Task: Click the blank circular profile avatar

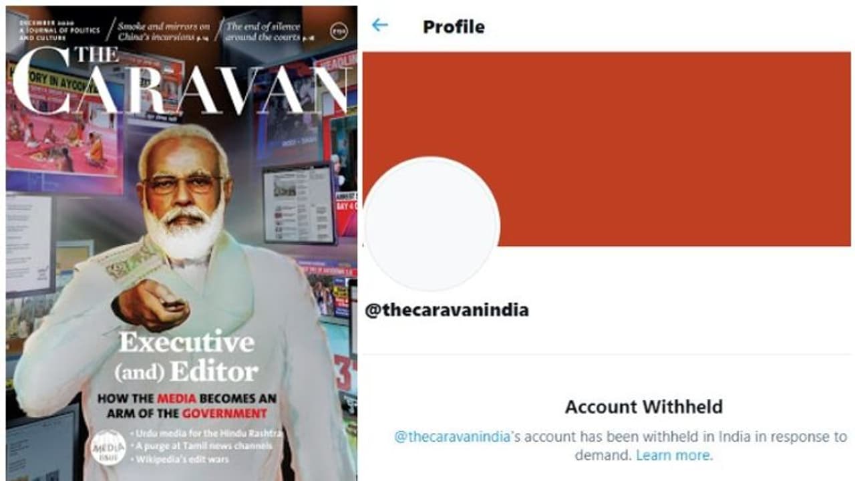Action: pyautogui.click(x=432, y=224)
